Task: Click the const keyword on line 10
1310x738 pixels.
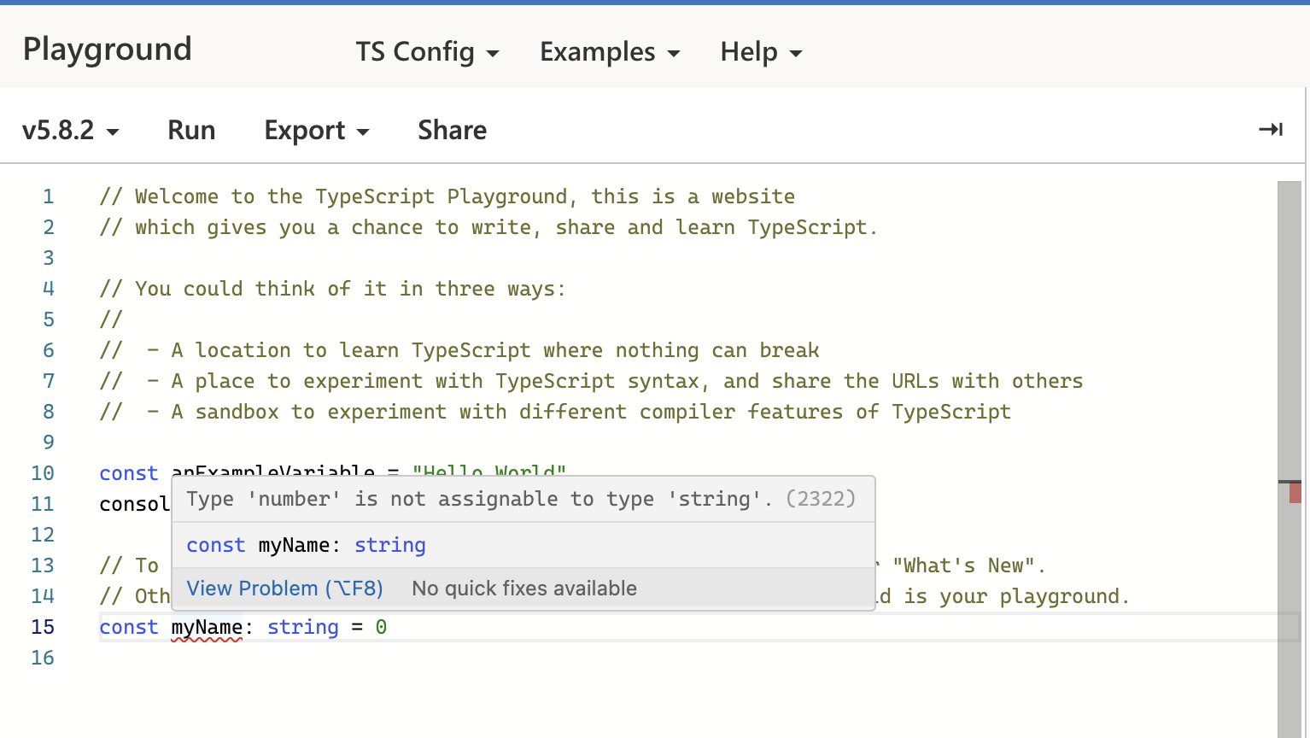Action: coord(129,473)
